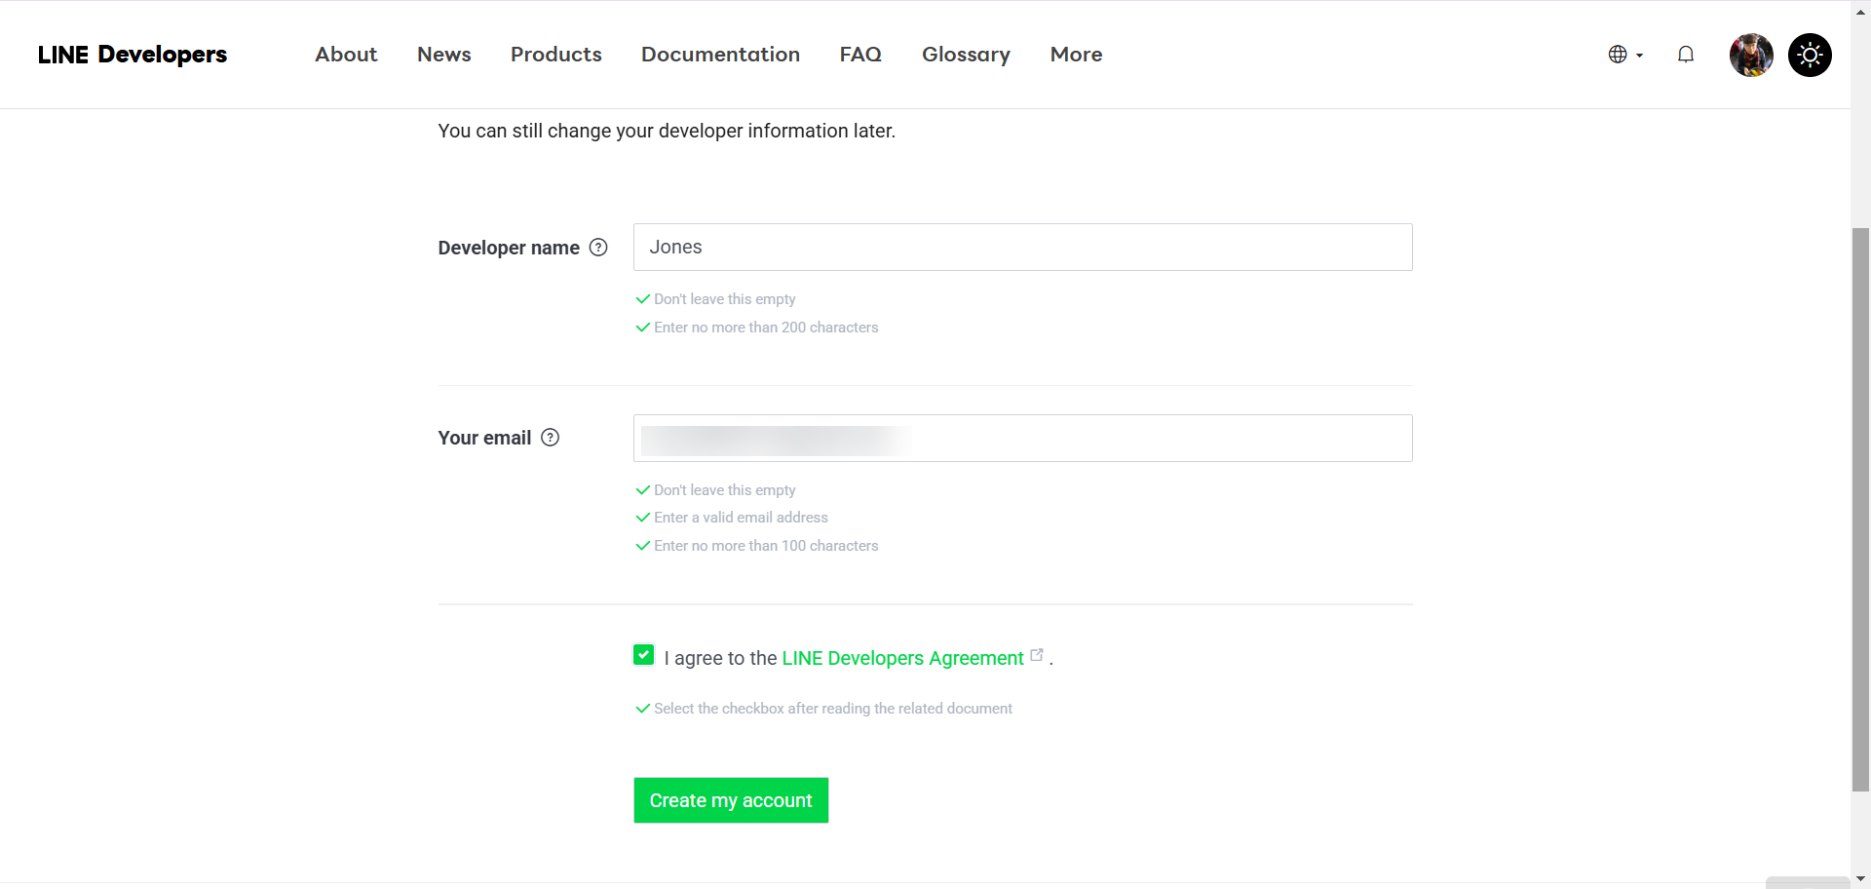Click 'You can still change your developer information' text
The width and height of the screenshot is (1871, 889).
click(x=667, y=131)
